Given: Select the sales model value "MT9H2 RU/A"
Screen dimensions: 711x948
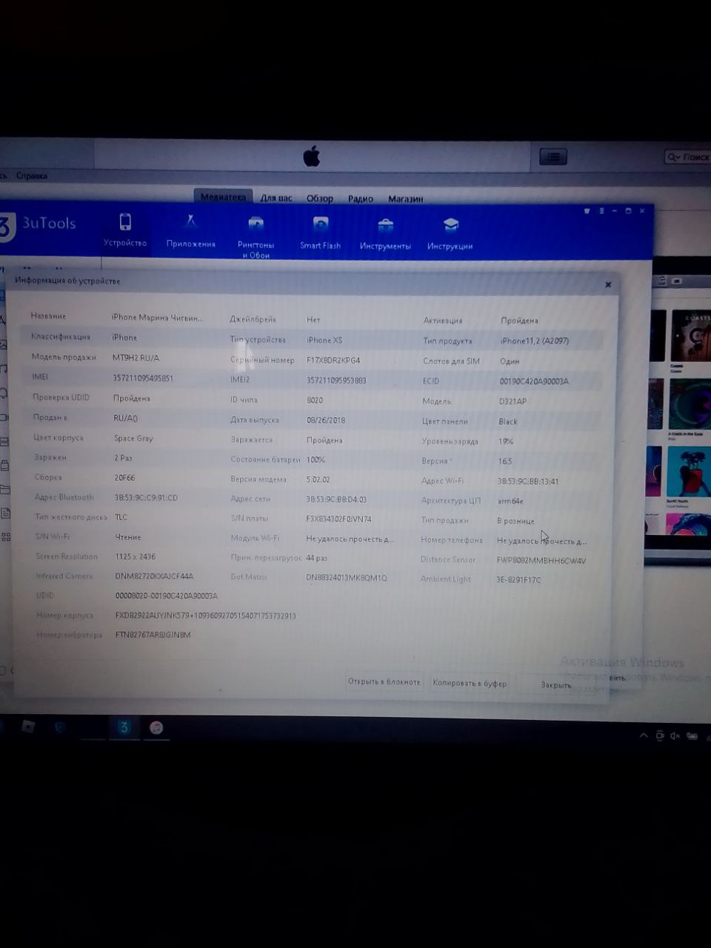Looking at the screenshot, I should [x=136, y=357].
